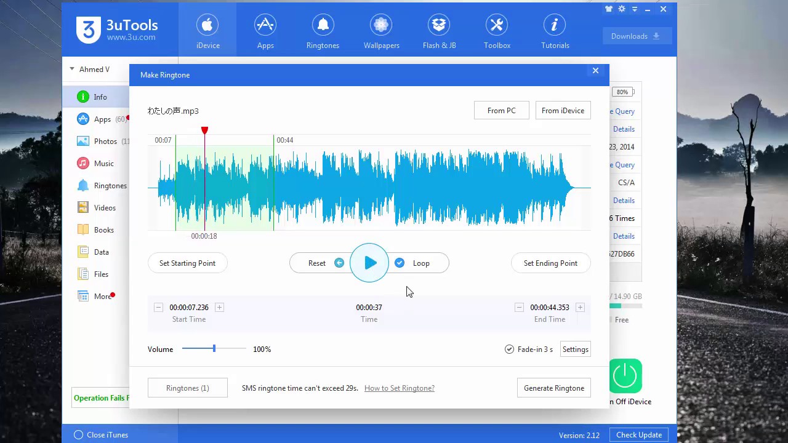788x443 pixels.
Task: Open the iDevice tab icon
Action: (x=207, y=25)
